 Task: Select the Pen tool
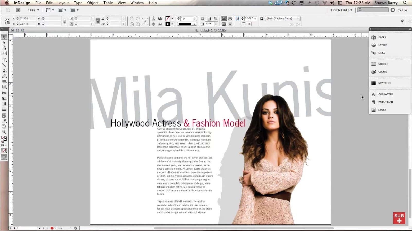point(4,70)
